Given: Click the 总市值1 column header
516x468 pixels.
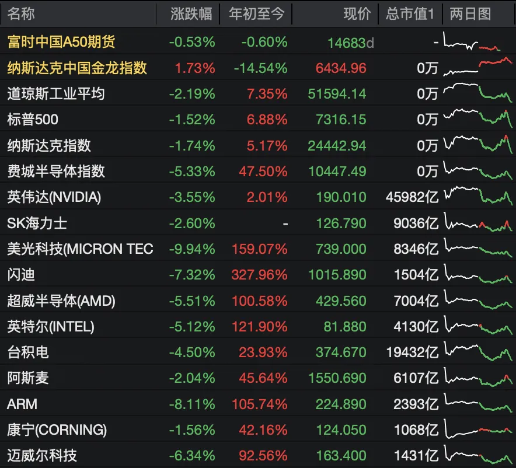Looking at the screenshot, I should pos(410,14).
